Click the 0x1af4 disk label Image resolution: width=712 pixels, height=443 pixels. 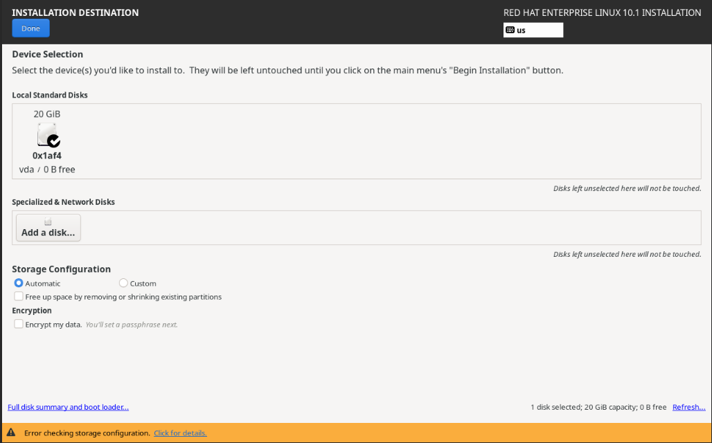click(47, 156)
